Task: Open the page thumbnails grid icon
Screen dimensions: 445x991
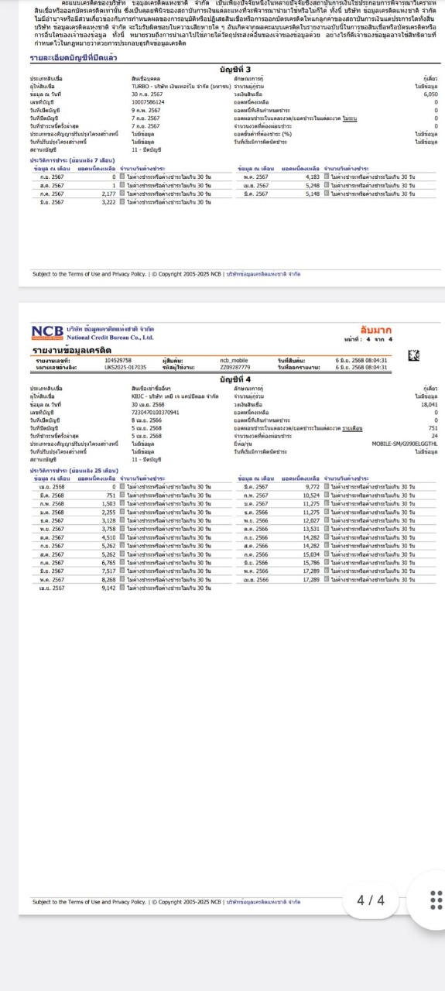Action: point(436,900)
